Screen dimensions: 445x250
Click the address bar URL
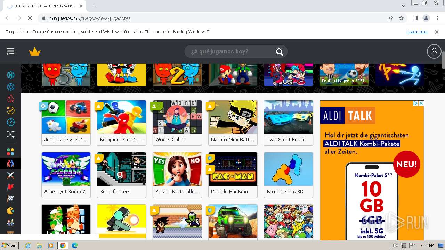pos(90,18)
